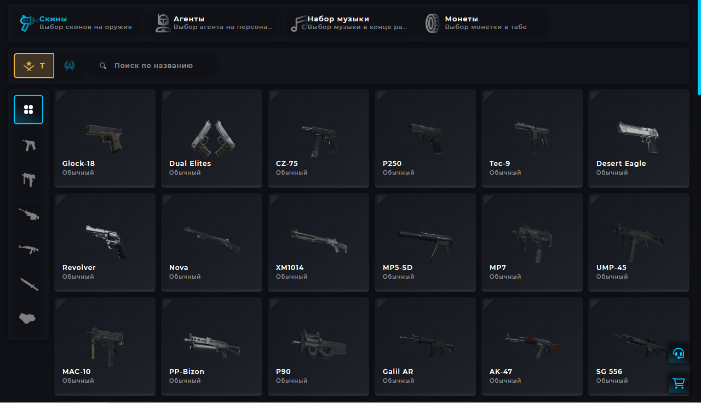The width and height of the screenshot is (701, 403).
Task: Filter by heavy machine gun category icon
Action: point(28,215)
